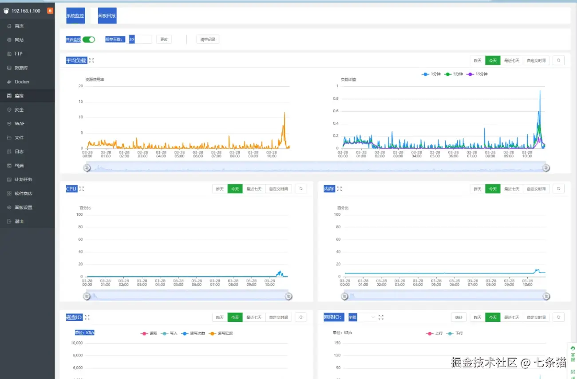Select 自定义时间 for the 内存 chart
This screenshot has height=379, width=577.
click(536, 189)
